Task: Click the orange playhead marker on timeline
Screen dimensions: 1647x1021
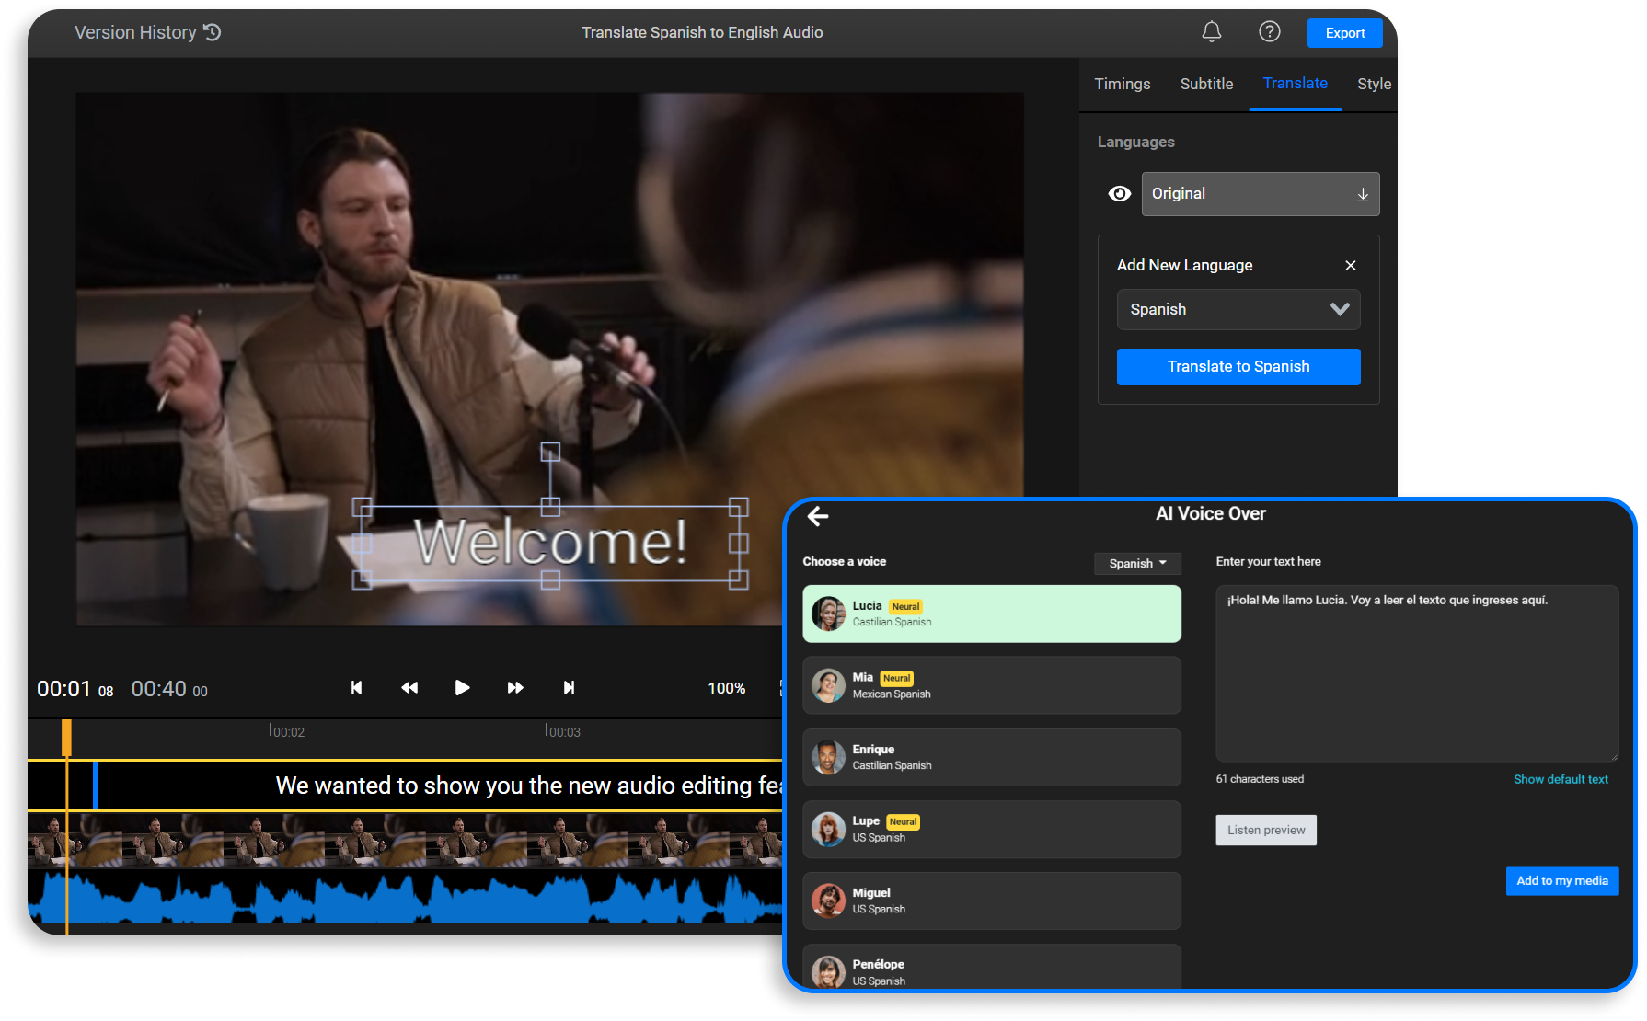Action: (x=66, y=737)
